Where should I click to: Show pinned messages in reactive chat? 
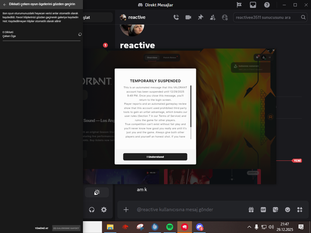(x=200, y=17)
